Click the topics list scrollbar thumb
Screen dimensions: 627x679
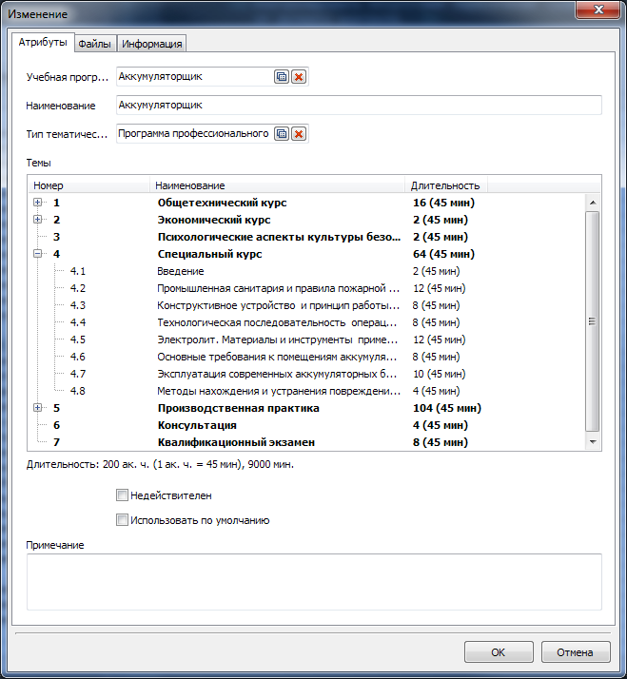592,321
